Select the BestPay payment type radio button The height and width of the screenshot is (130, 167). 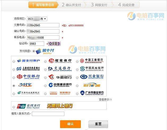[33, 51]
